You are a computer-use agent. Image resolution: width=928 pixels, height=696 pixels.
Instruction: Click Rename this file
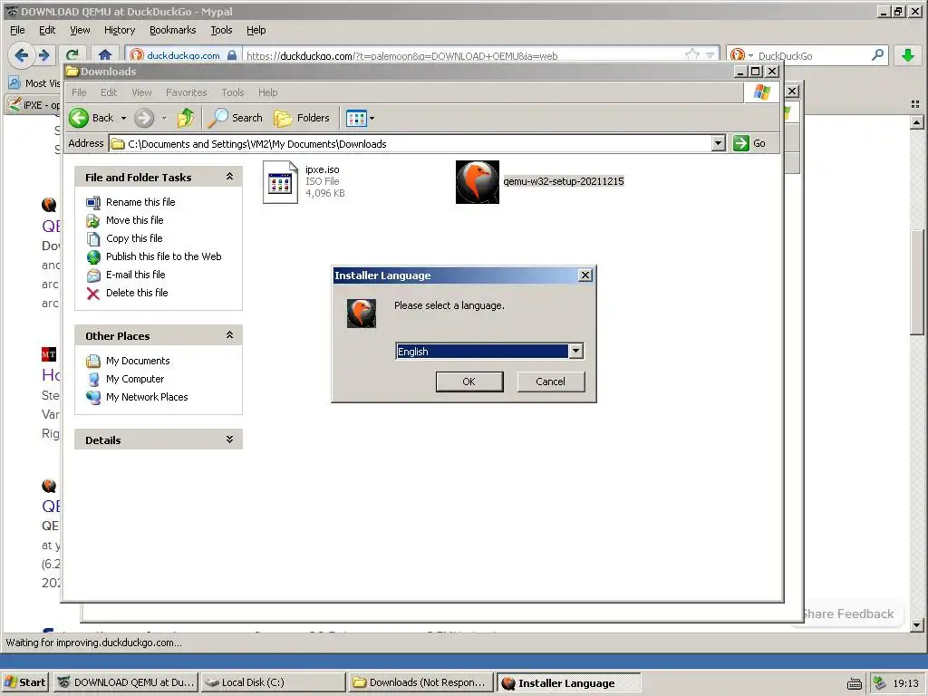pyautogui.click(x=140, y=202)
